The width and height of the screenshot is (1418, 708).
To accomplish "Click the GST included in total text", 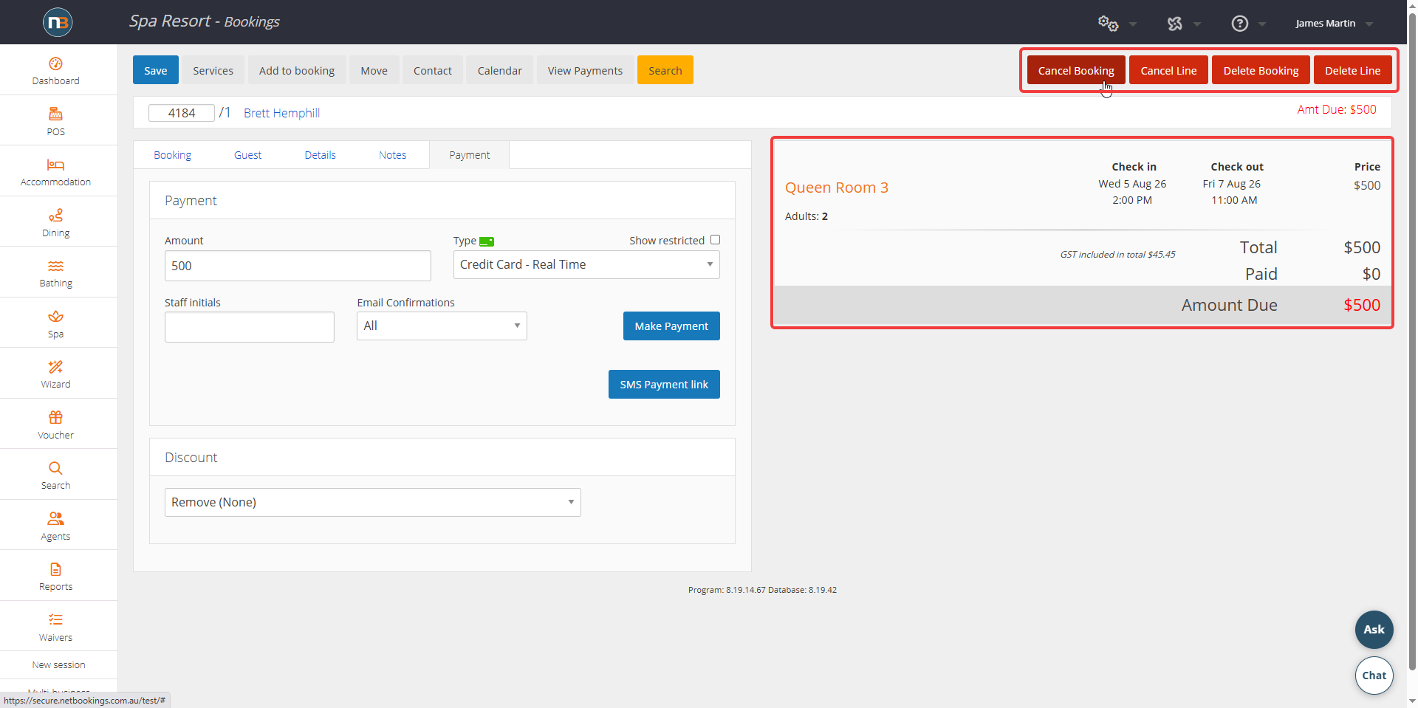I will (x=1117, y=255).
